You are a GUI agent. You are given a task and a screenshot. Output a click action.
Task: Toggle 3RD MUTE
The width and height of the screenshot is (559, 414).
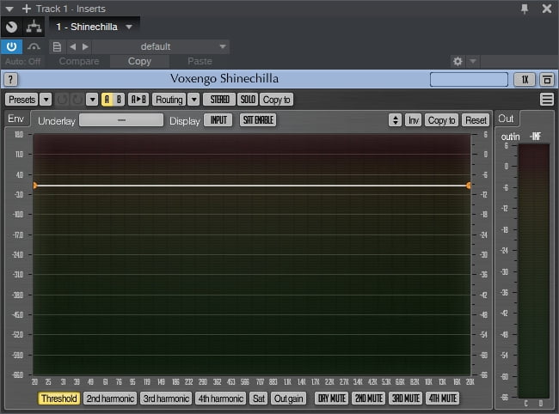pos(406,398)
